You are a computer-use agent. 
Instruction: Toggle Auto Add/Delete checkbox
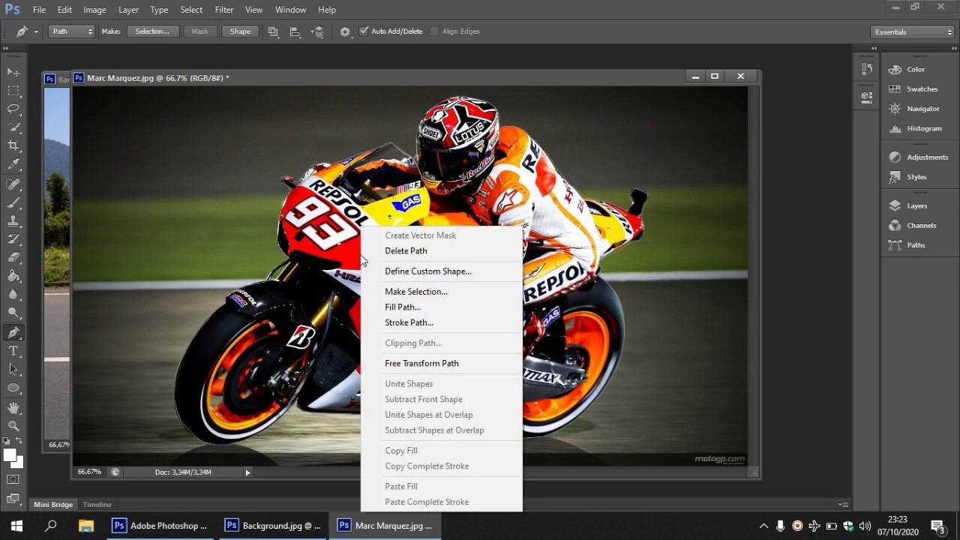(364, 31)
